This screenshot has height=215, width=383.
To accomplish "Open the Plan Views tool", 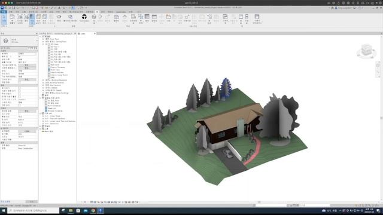I will (116, 18).
